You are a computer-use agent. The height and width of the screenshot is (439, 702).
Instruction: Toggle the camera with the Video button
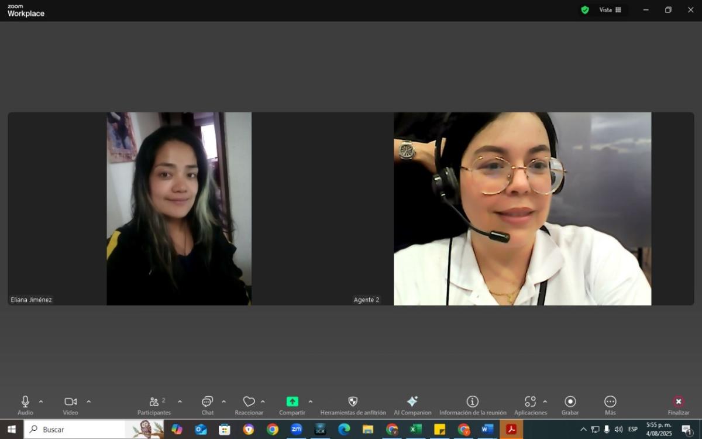point(70,402)
